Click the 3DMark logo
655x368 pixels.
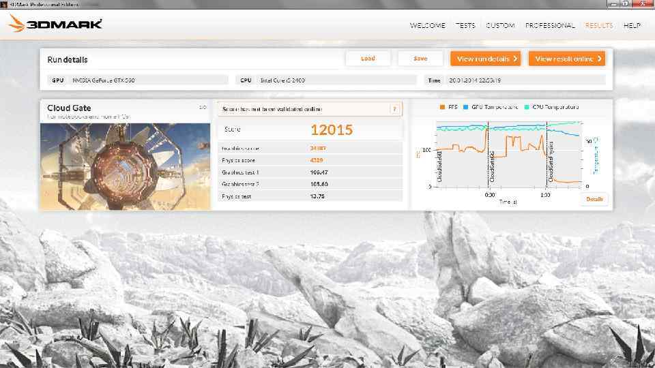click(x=55, y=24)
